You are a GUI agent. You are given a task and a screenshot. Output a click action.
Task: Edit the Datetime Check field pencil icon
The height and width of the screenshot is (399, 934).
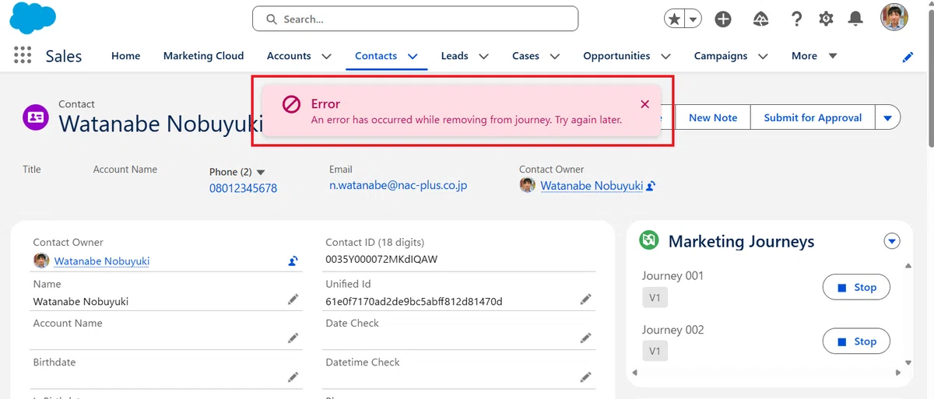585,376
